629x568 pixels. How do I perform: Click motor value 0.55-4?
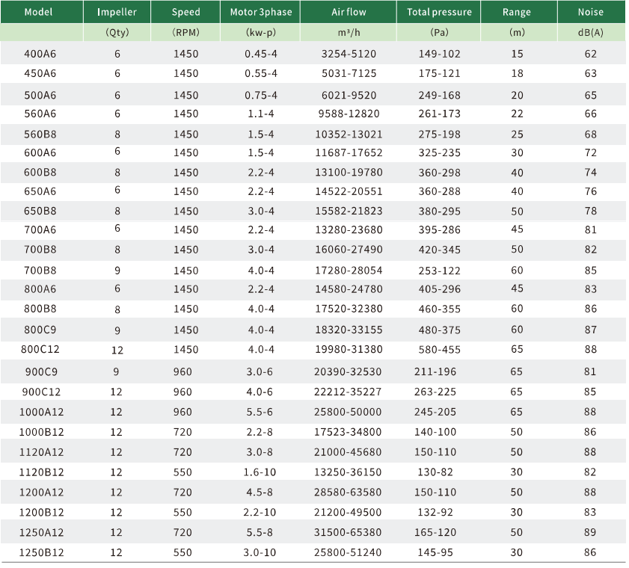pos(261,73)
